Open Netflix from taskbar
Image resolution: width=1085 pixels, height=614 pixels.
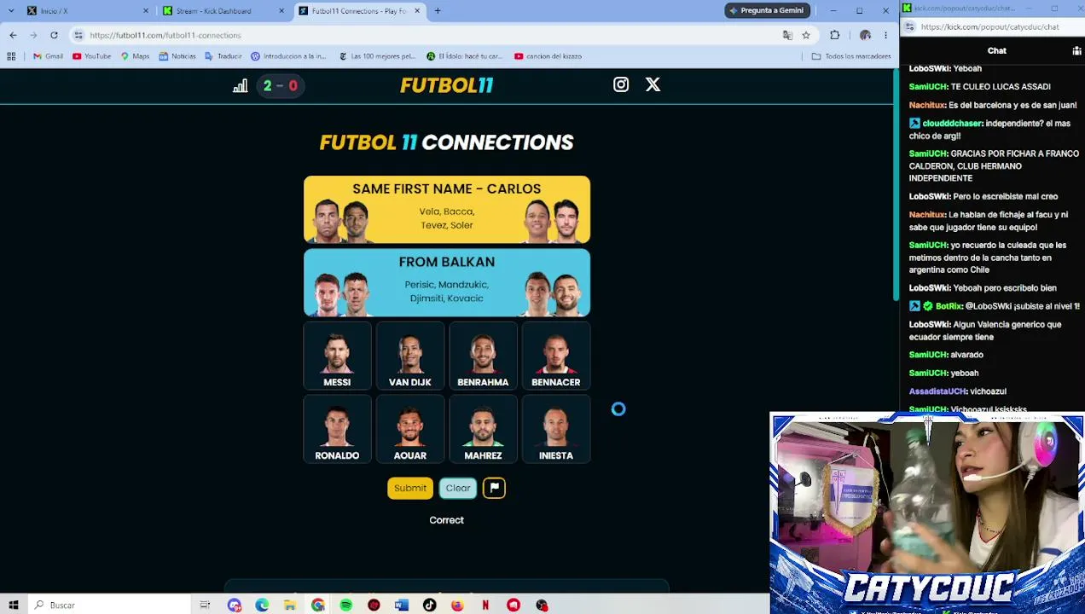[x=485, y=605]
